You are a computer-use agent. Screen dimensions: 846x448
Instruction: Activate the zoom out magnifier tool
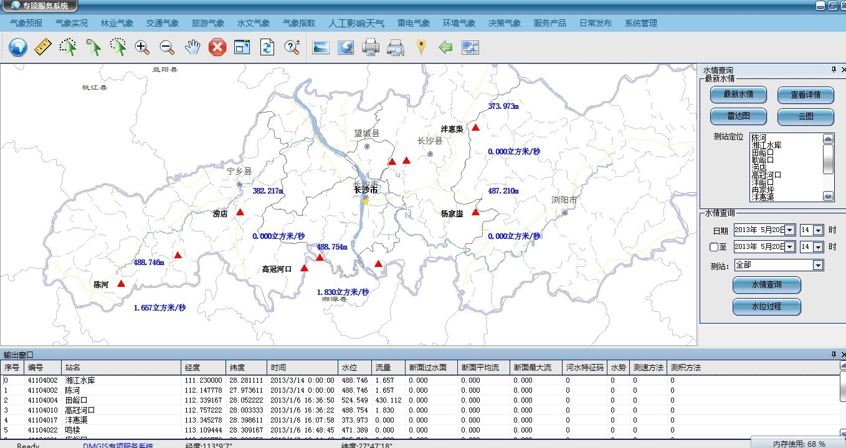coord(167,47)
